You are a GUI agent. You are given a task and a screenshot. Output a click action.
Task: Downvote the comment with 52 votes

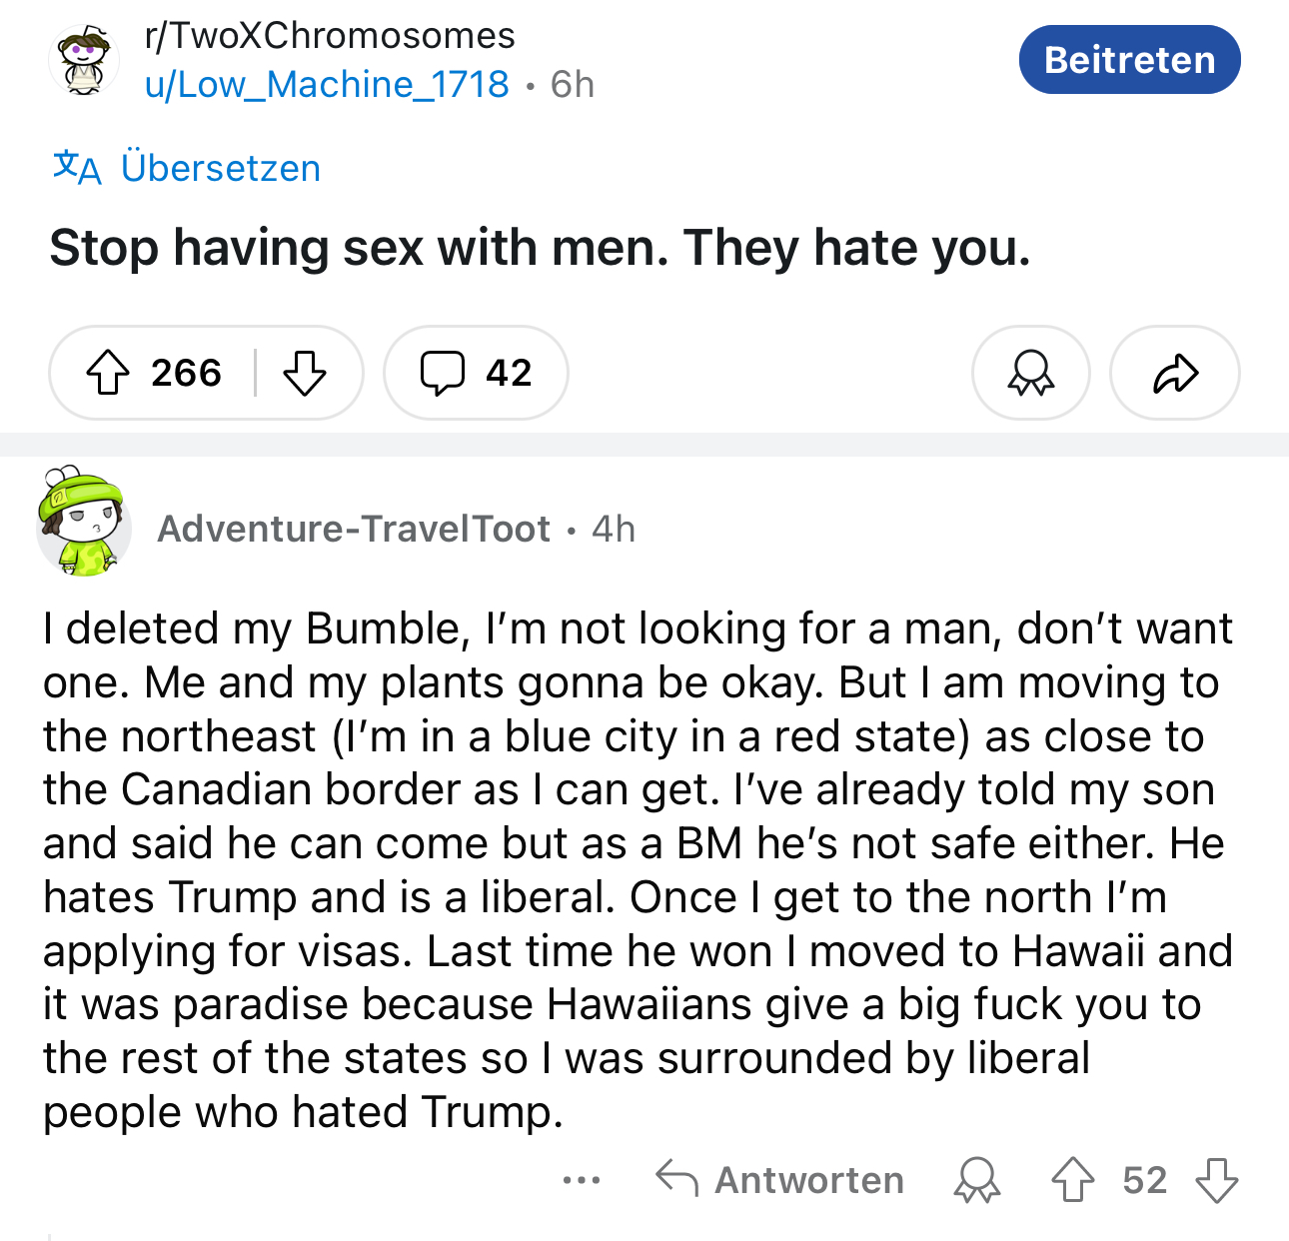click(x=1216, y=1180)
